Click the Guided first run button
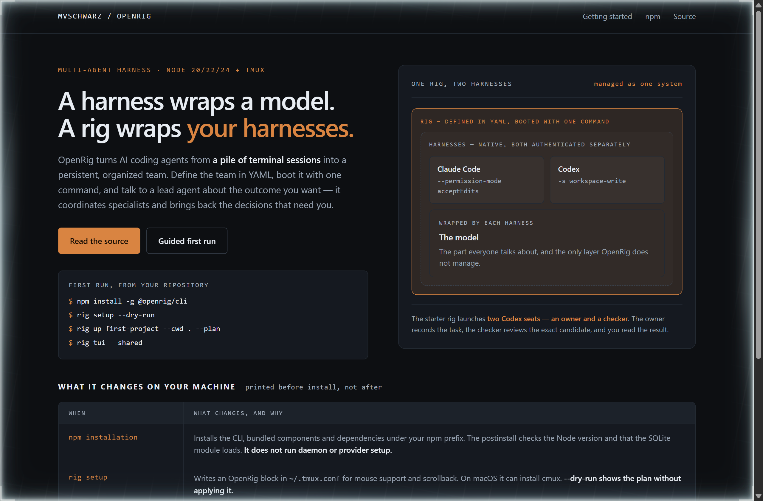 187,241
